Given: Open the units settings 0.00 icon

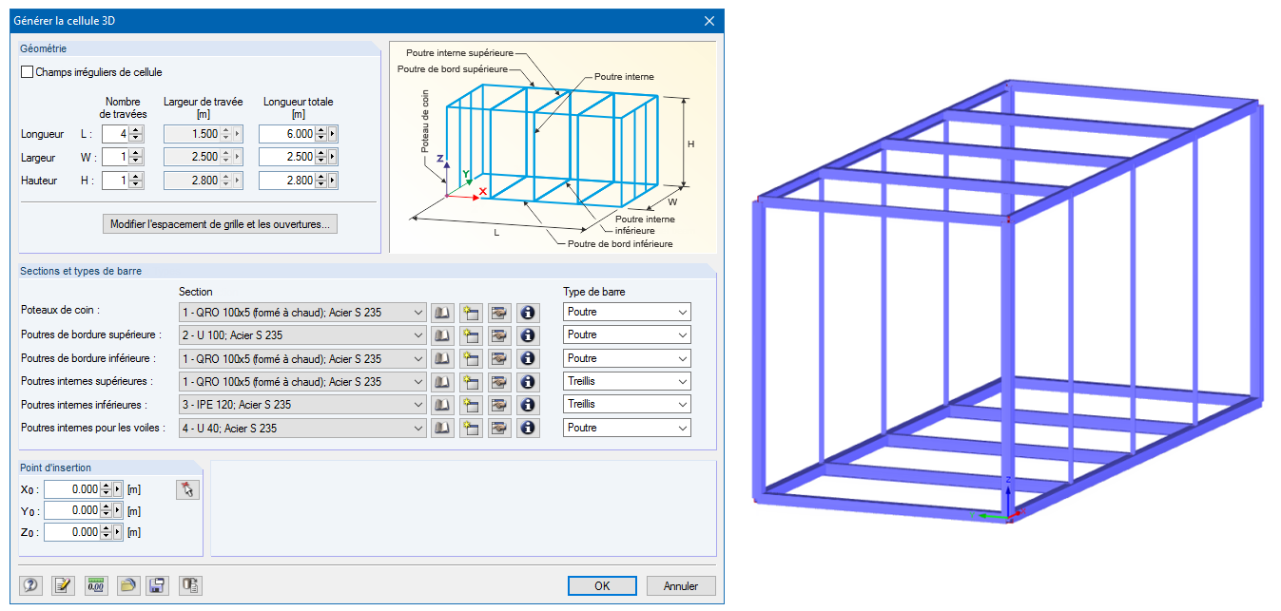Looking at the screenshot, I should click(x=95, y=585).
